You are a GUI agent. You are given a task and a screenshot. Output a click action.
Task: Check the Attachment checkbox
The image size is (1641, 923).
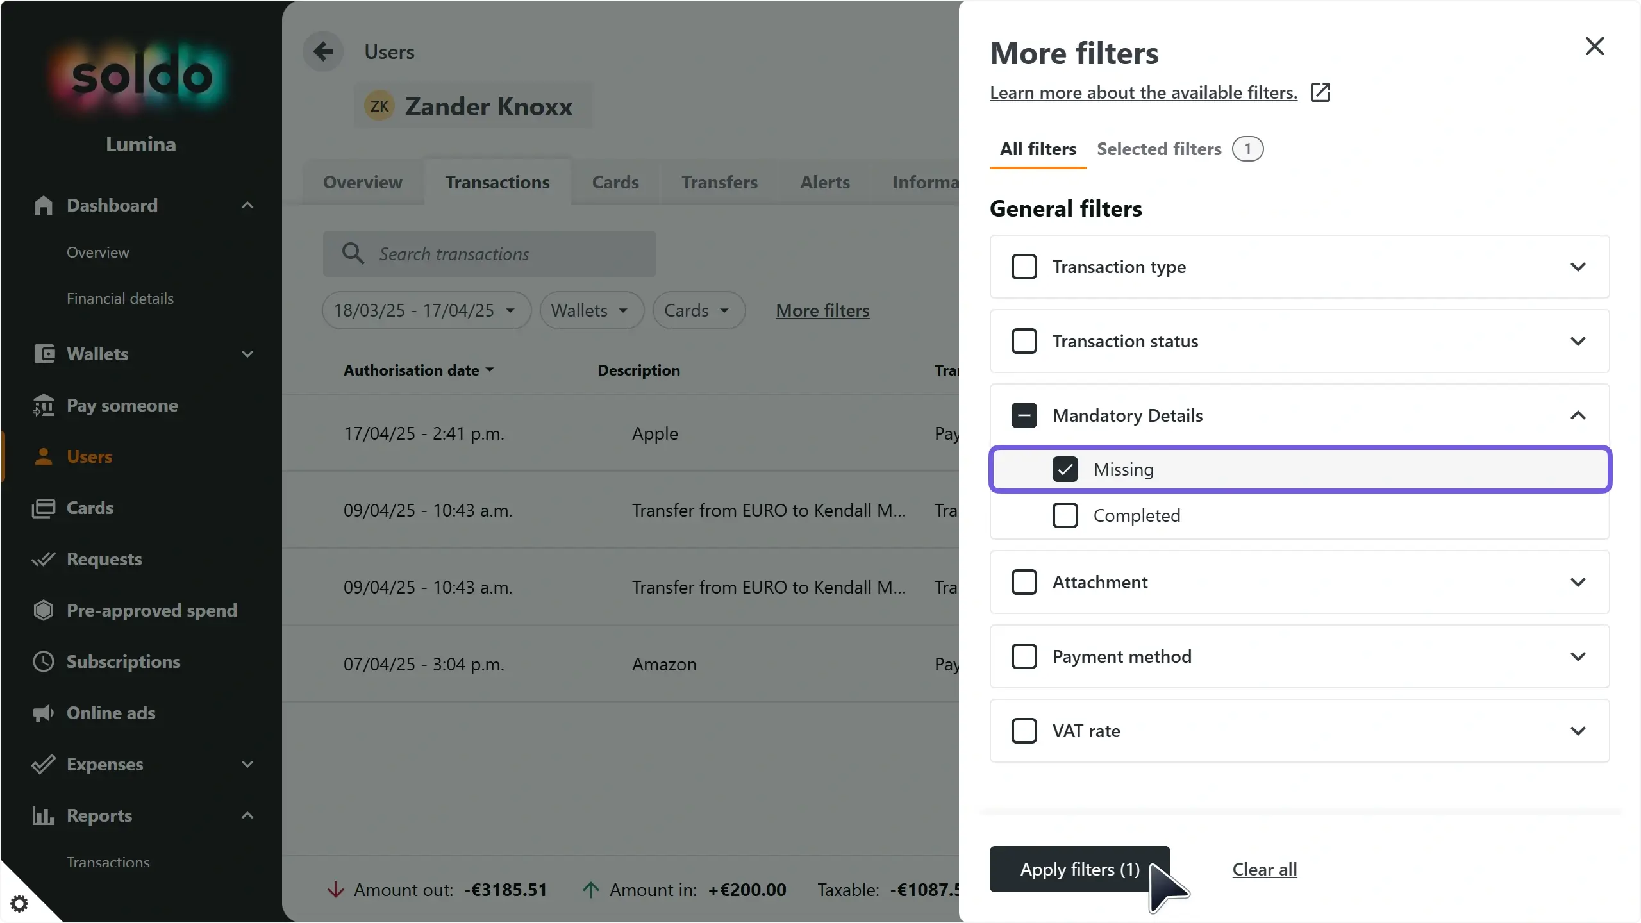(1024, 582)
